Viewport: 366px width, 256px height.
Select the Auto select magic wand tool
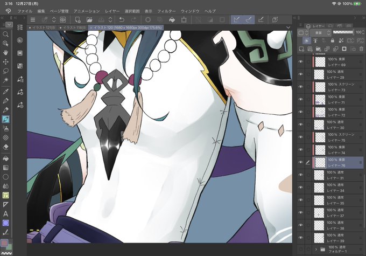[x=5, y=80]
